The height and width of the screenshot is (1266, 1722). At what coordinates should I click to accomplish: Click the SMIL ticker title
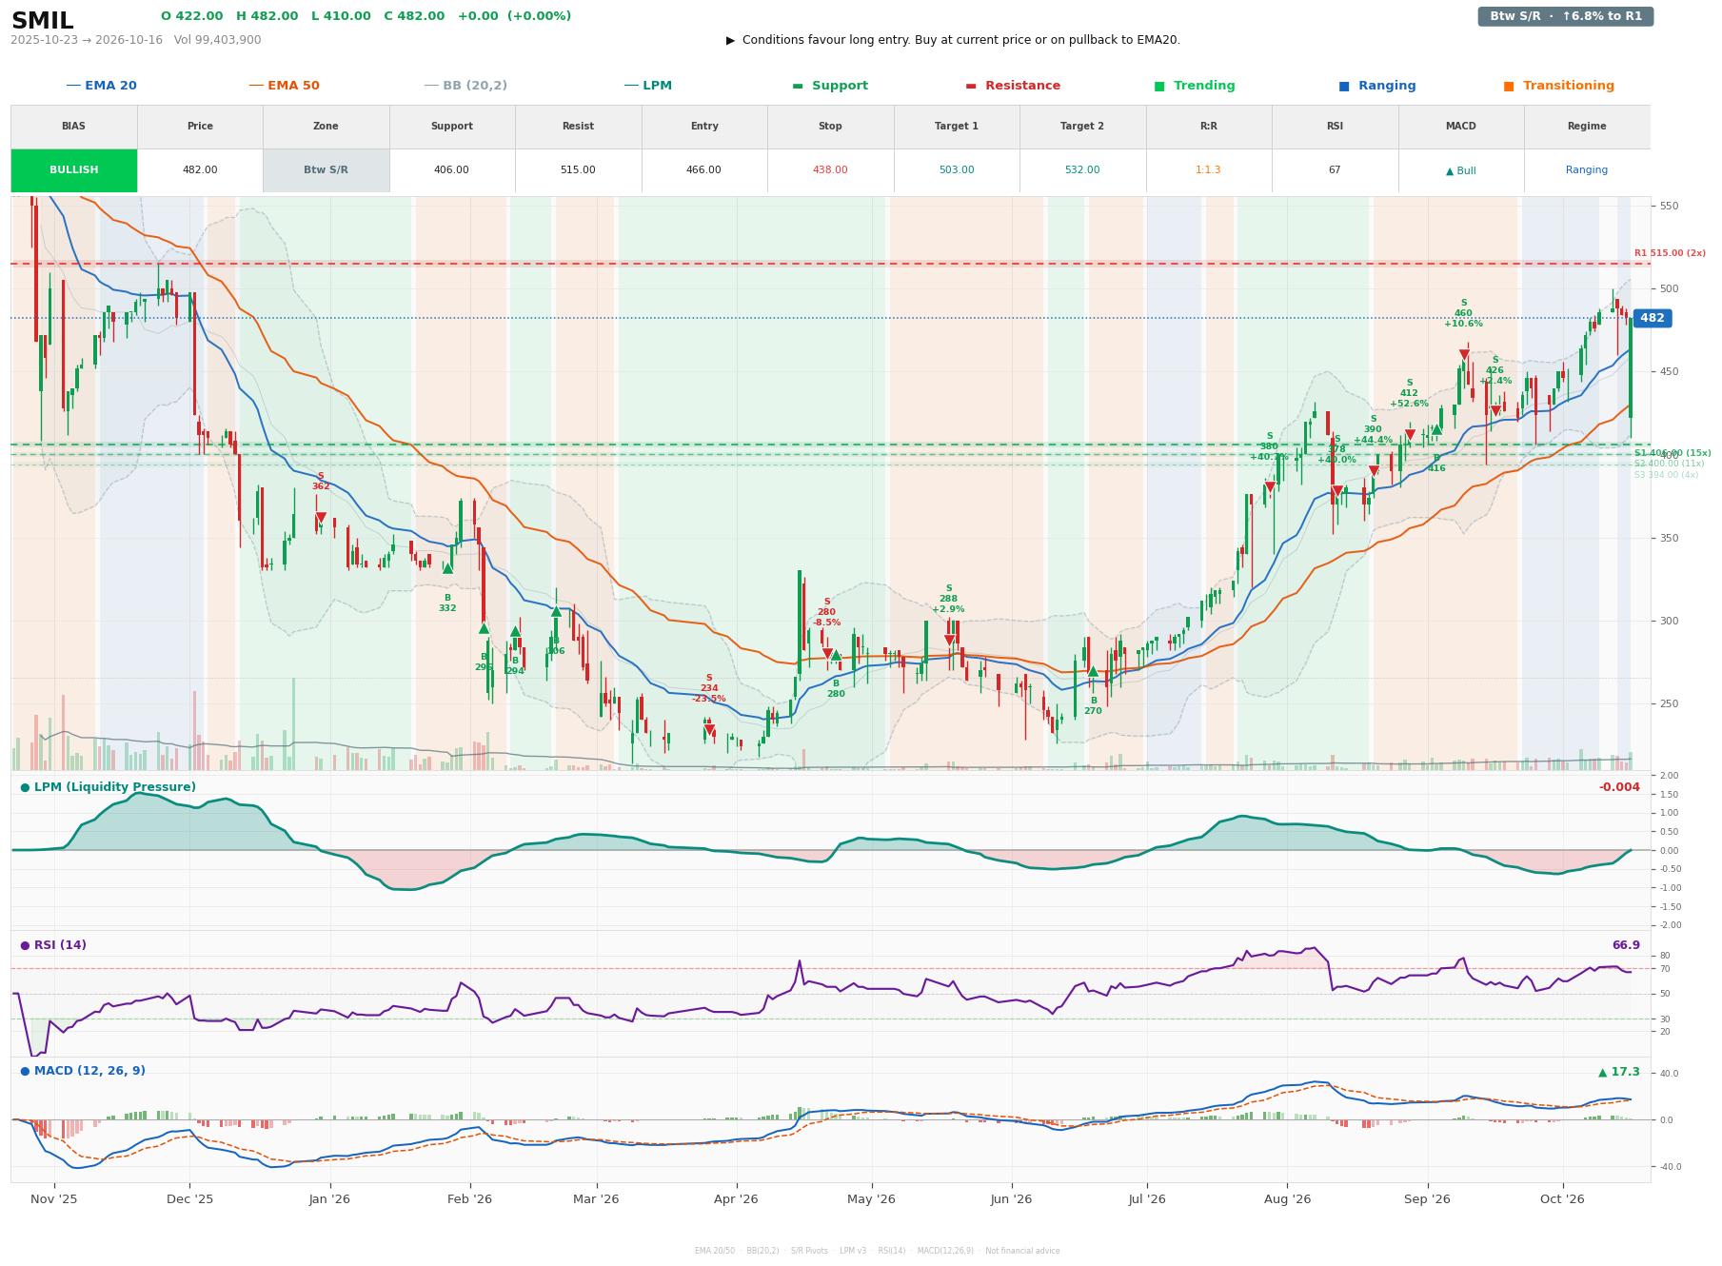coord(42,21)
